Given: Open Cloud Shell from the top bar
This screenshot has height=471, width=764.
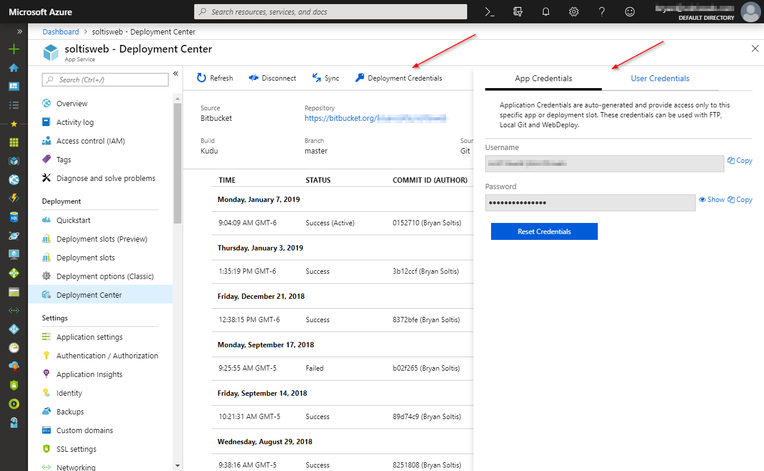Looking at the screenshot, I should pos(490,12).
